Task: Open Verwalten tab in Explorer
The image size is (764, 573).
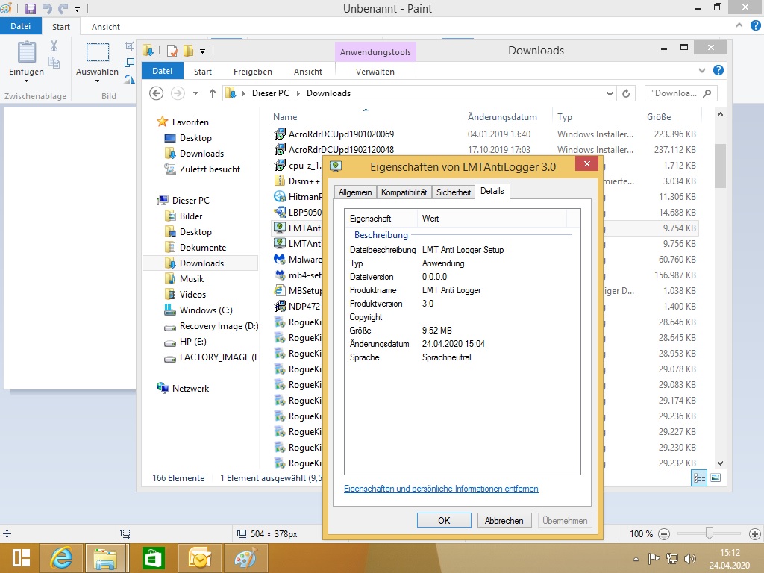Action: point(375,72)
